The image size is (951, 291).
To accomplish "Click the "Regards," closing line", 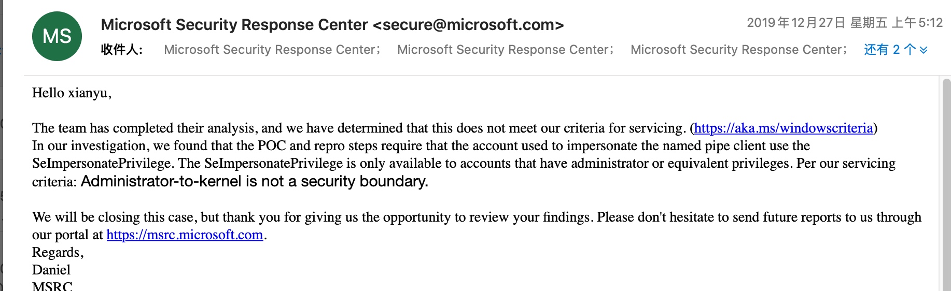I will click(x=58, y=252).
